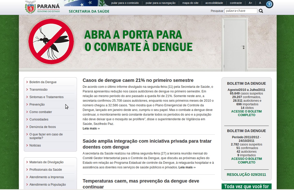The image size is (294, 190).
Task: Toggle the contraste high-contrast mode
Action: point(236,3)
